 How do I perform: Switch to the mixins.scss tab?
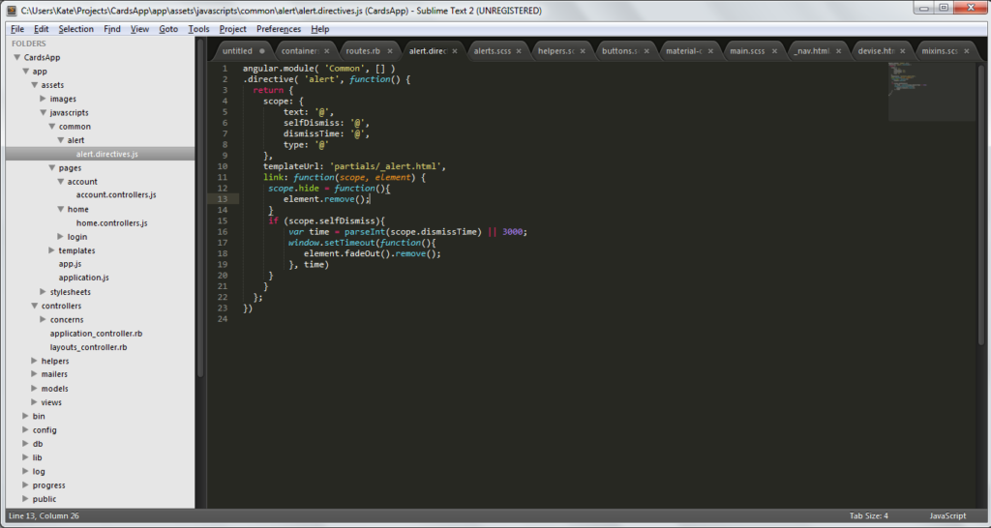[x=939, y=50]
